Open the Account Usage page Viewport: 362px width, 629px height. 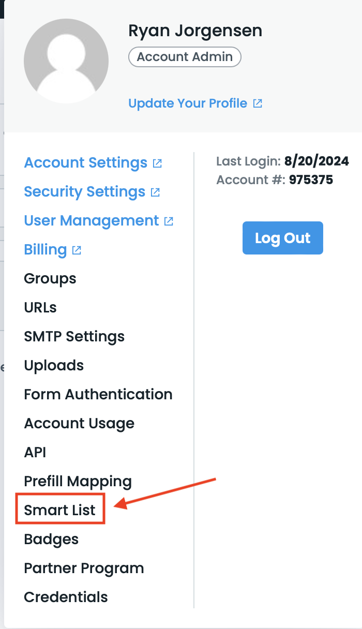[x=79, y=423]
